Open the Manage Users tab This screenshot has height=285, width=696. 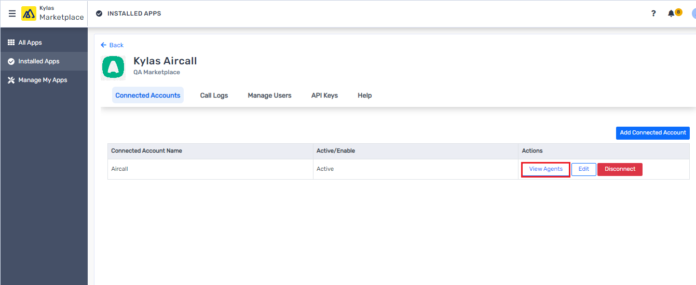point(269,96)
